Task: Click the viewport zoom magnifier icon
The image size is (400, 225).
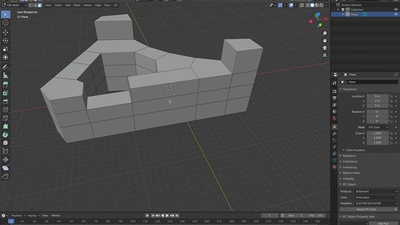Action: point(325,33)
